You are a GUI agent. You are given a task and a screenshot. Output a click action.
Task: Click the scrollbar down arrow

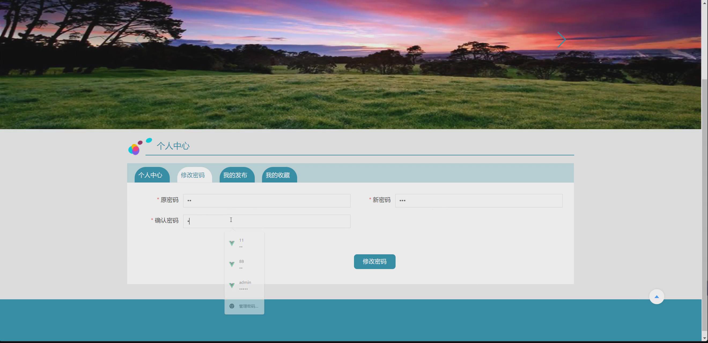(705, 338)
